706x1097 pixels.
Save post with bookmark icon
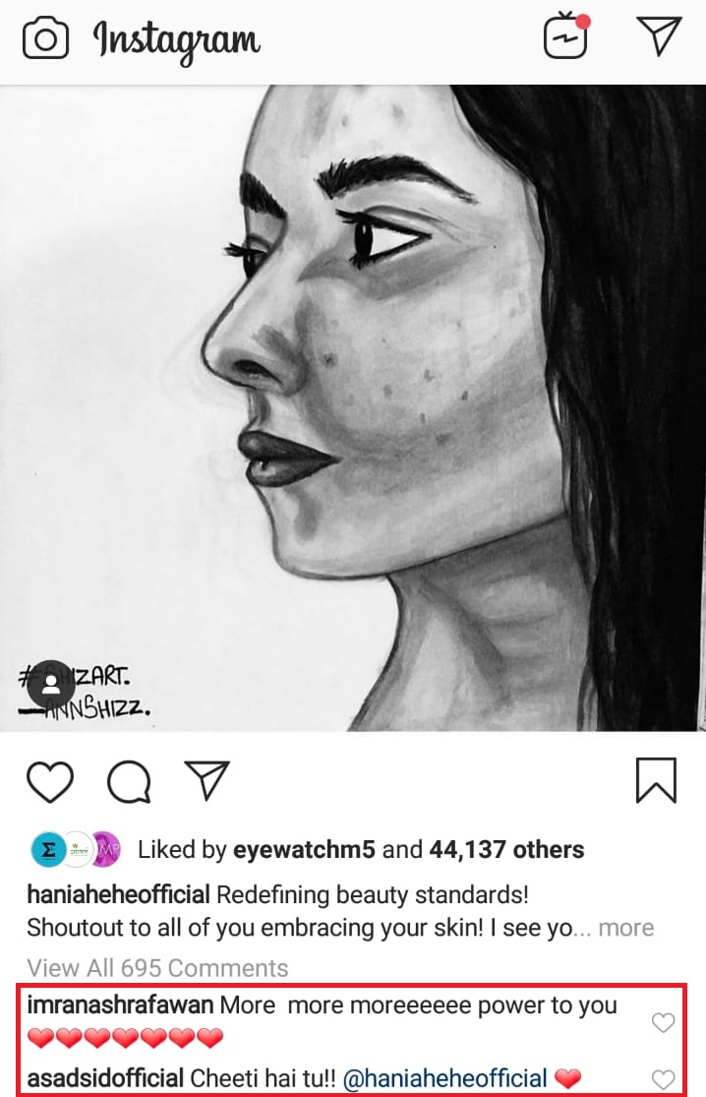[657, 779]
